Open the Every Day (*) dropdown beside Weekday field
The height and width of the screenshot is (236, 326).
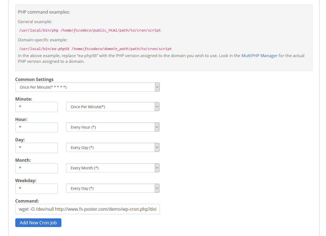[113, 188]
